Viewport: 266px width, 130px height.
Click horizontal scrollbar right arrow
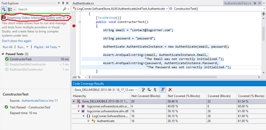click(x=259, y=77)
